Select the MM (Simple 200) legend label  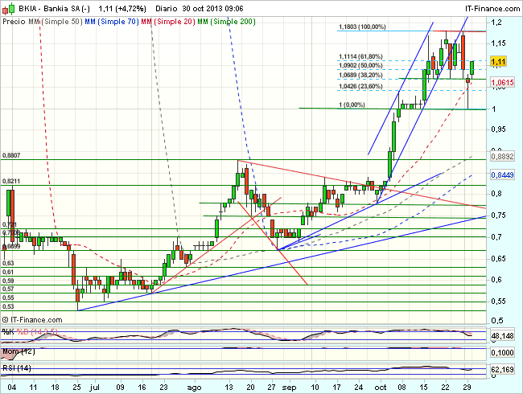(226, 22)
